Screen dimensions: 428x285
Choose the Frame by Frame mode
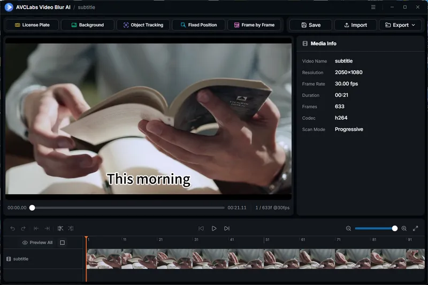(x=254, y=25)
